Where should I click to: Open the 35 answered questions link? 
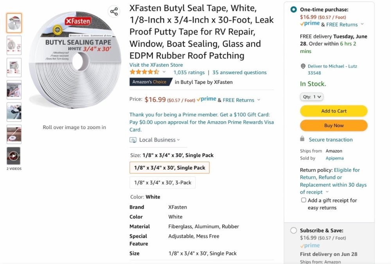point(239,72)
